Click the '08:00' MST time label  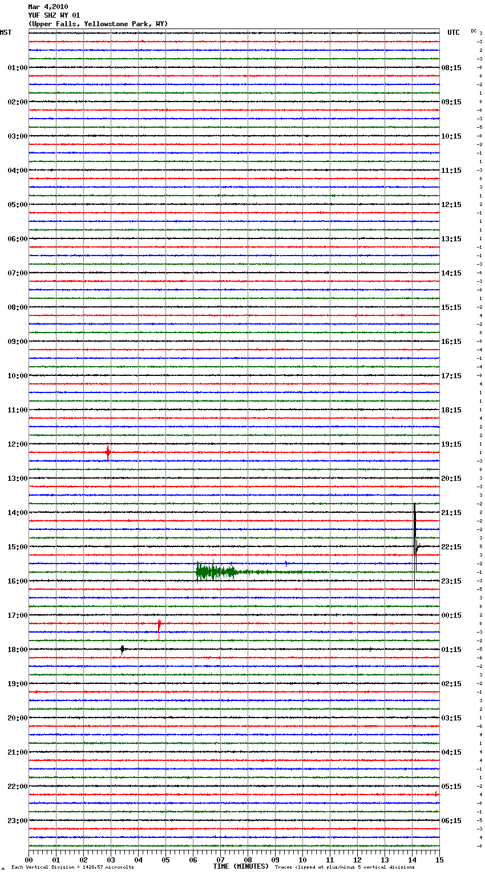click(x=18, y=307)
